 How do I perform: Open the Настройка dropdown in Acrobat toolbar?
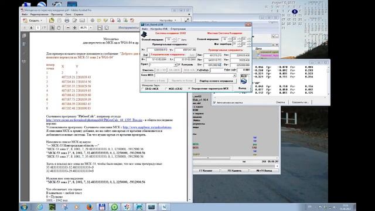point(168,21)
